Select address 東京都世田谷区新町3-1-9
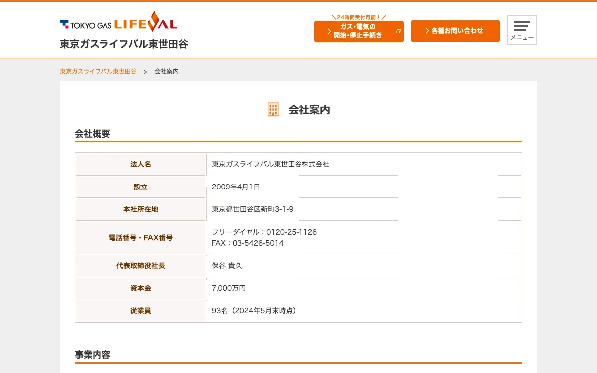 [x=253, y=209]
